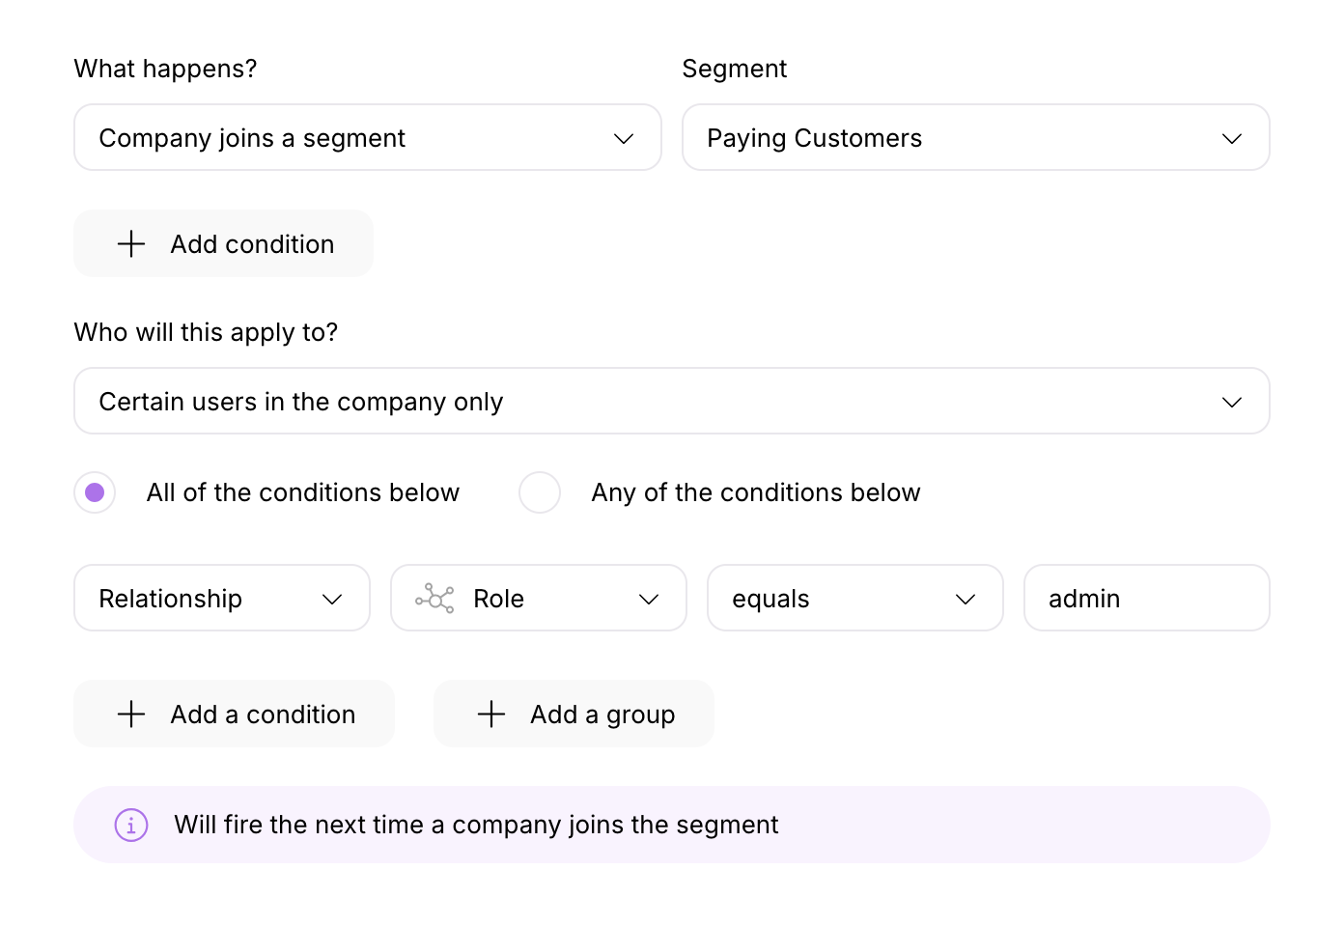This screenshot has width=1344, height=925.
Task: Expand the chevron on Company joins a segment
Action: 623,138
